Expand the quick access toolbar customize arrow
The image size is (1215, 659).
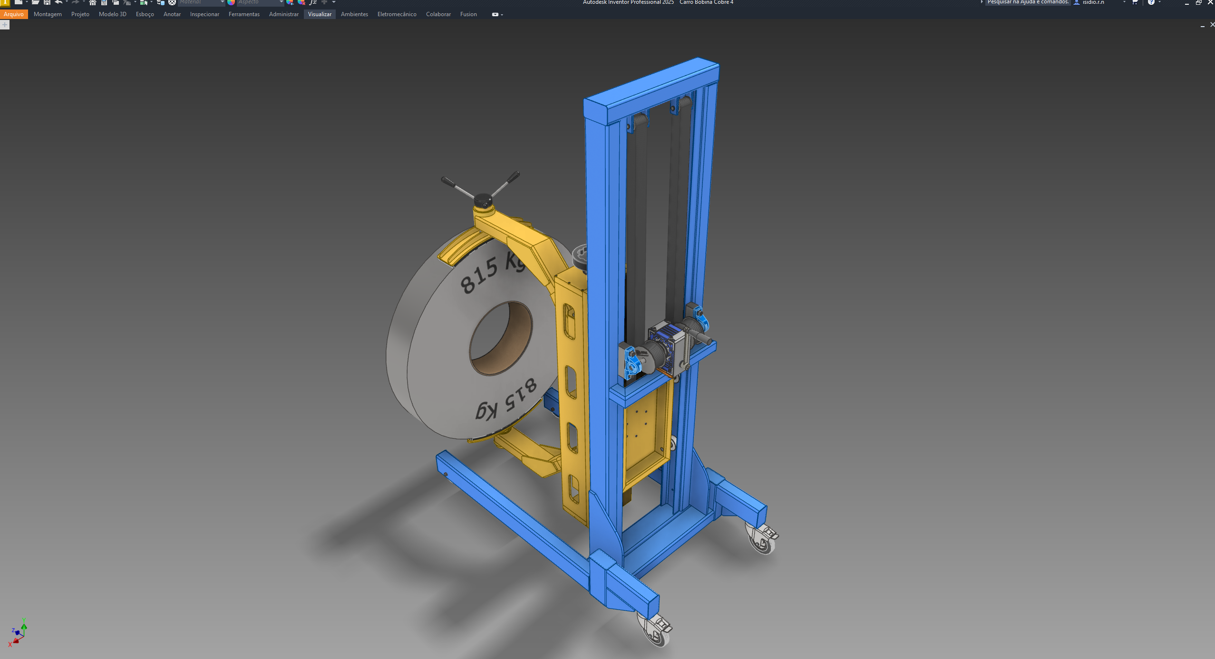coord(334,2)
